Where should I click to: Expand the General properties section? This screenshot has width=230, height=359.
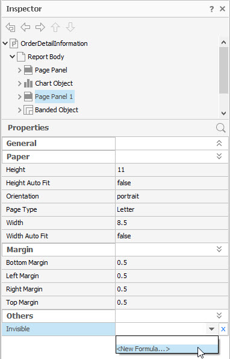click(219, 144)
